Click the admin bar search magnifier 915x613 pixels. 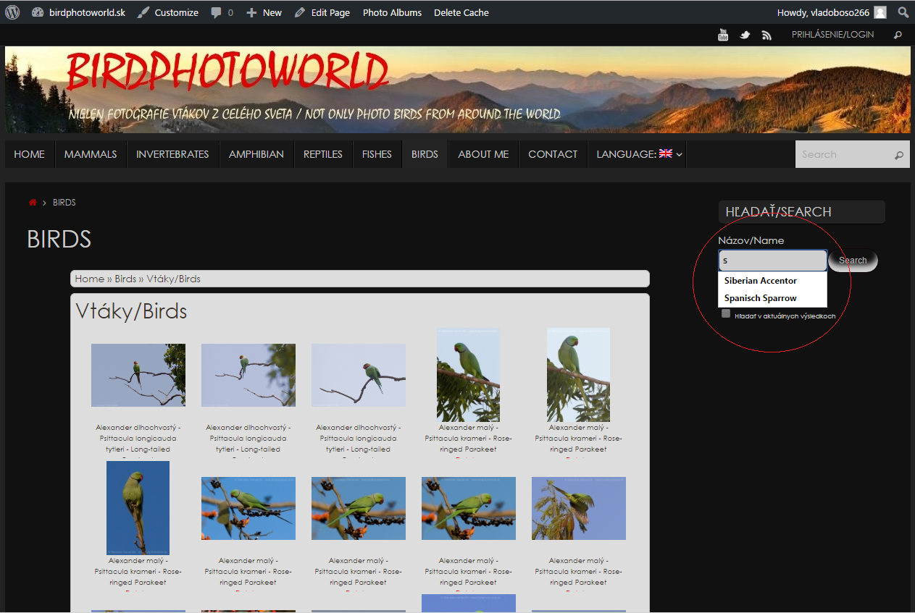pos(903,12)
